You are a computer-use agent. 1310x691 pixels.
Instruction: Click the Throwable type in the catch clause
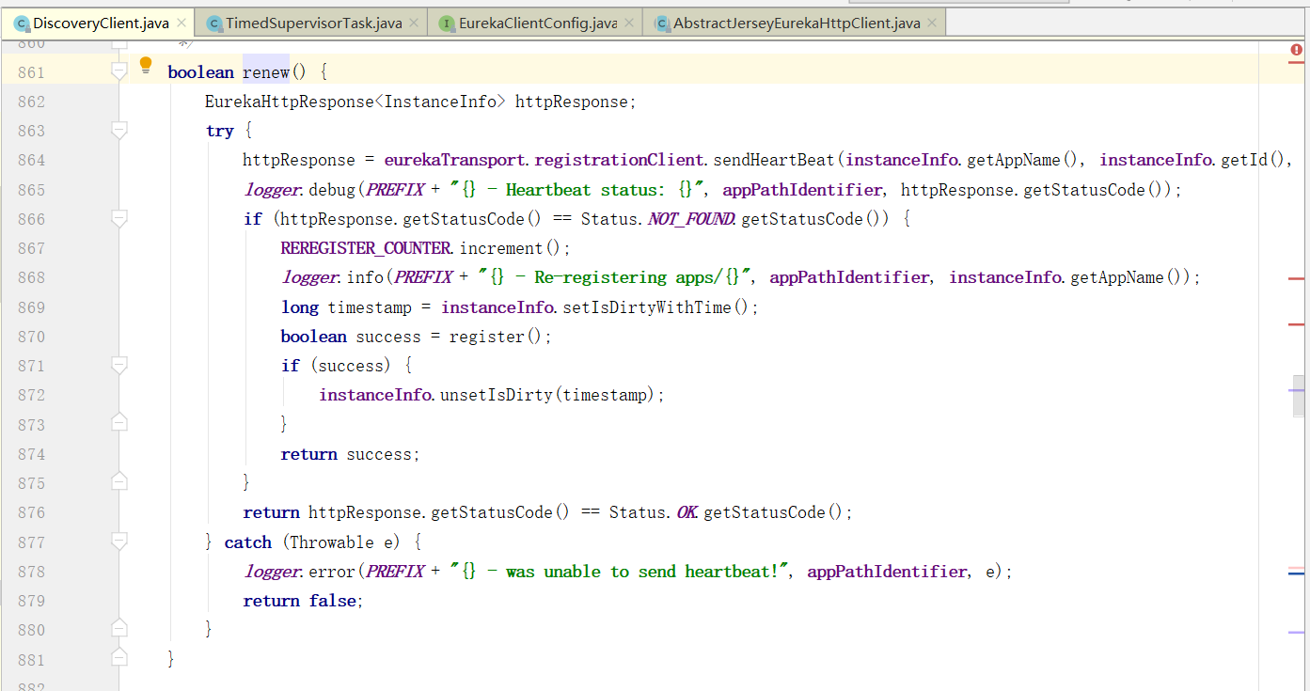point(332,542)
